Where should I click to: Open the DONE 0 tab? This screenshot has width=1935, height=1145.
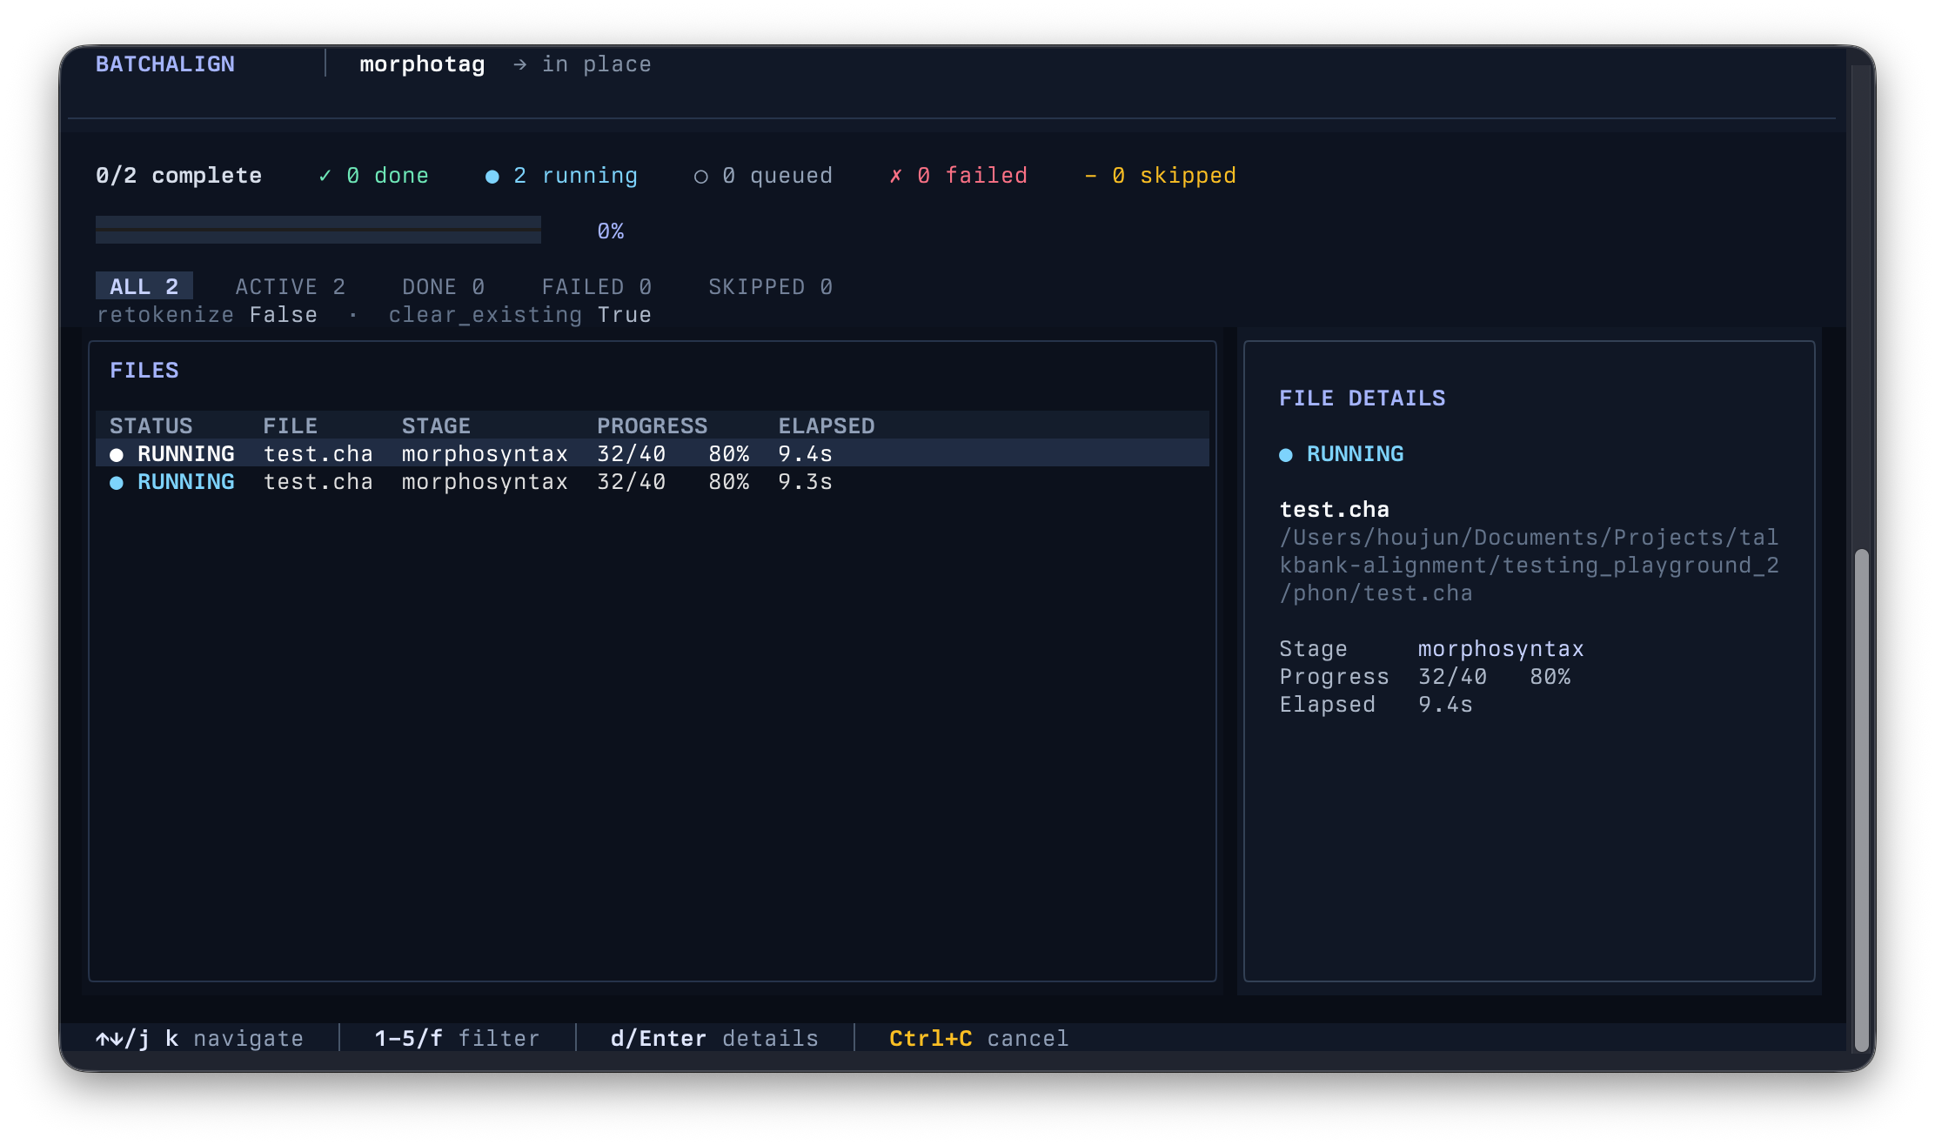click(443, 286)
